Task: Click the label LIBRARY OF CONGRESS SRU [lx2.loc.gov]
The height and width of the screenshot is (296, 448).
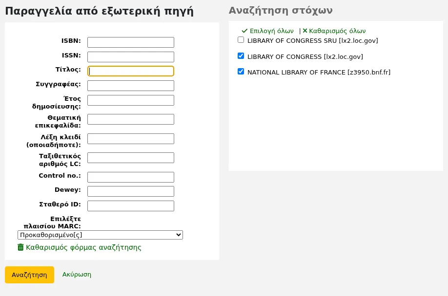Action: pyautogui.click(x=312, y=41)
